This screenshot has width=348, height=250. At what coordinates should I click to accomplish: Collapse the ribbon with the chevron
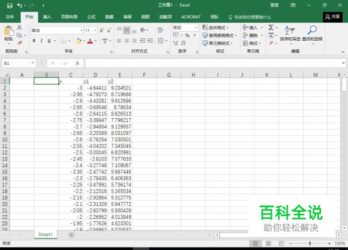343,52
